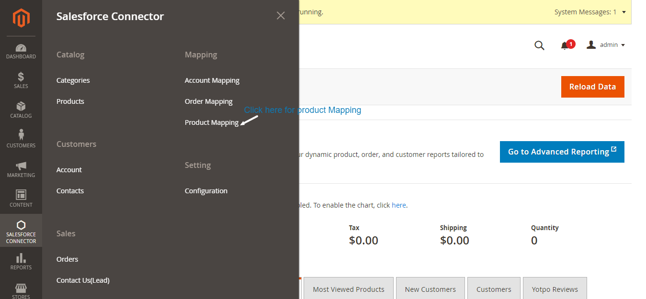This screenshot has height=299, width=646.
Task: Open the Catalog sidebar section
Action: 21,109
